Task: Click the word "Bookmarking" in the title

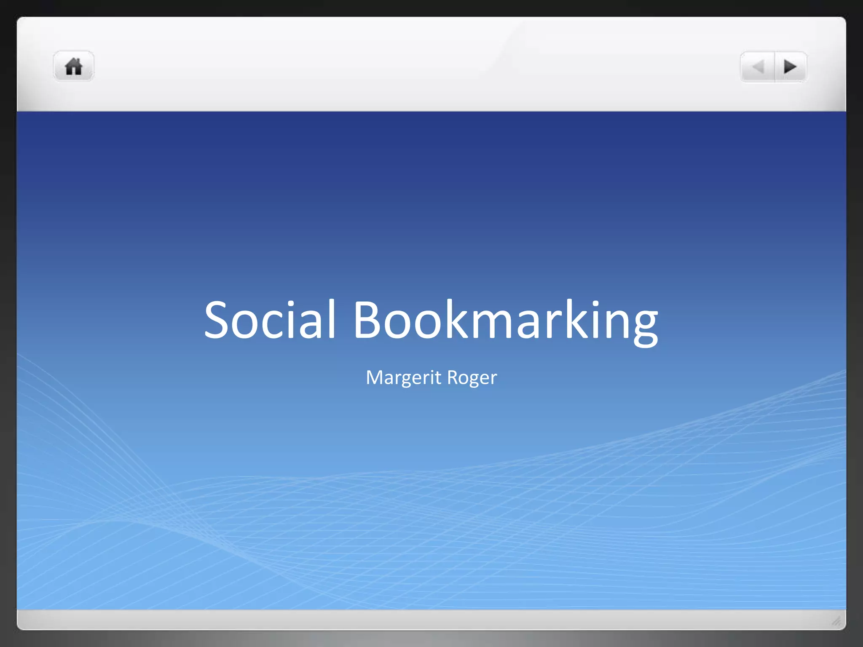Action: coord(505,319)
